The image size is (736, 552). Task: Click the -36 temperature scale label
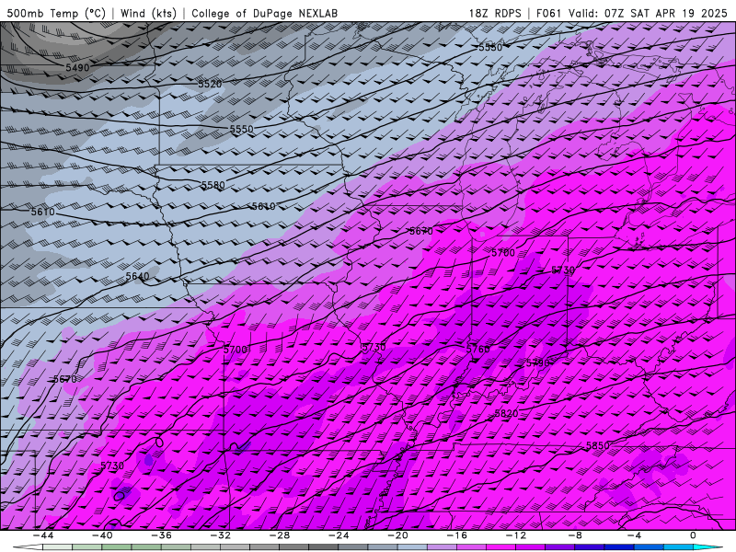click(162, 535)
